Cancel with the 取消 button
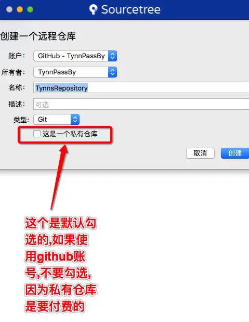Screen dimensions: 249x322 point(200,153)
